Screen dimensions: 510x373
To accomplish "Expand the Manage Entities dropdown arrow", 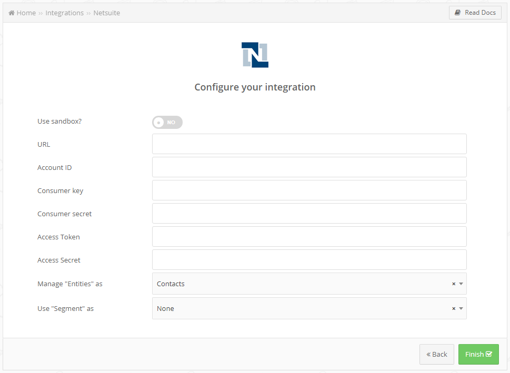I will click(461, 284).
